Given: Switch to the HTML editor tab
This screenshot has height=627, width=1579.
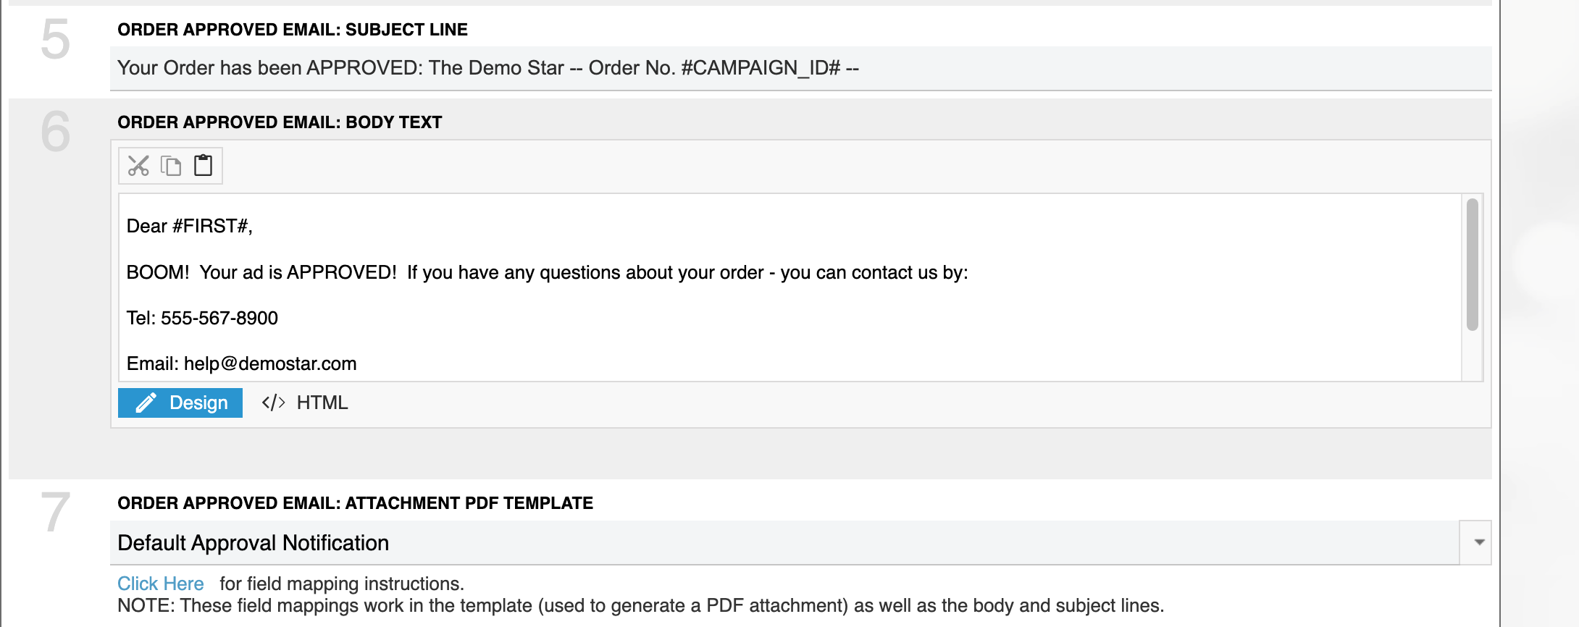Looking at the screenshot, I should click(x=305, y=403).
